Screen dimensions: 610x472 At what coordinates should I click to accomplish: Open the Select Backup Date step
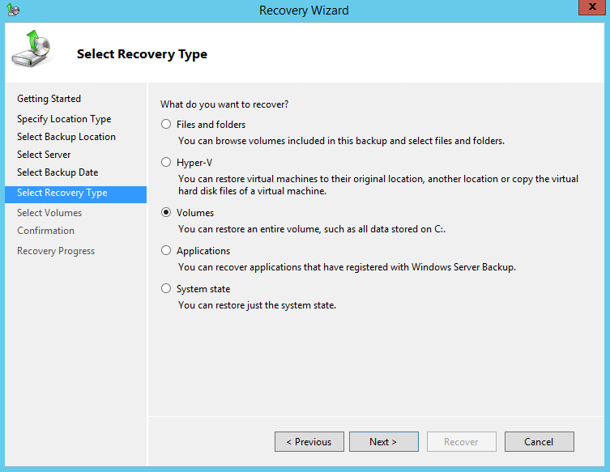coord(58,172)
